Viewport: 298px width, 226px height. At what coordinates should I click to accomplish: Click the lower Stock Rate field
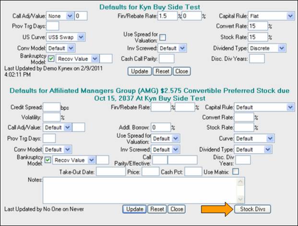[244, 127]
